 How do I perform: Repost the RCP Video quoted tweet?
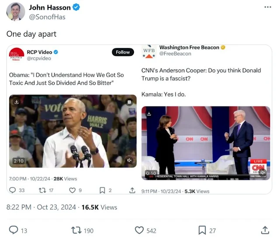(x=42, y=190)
